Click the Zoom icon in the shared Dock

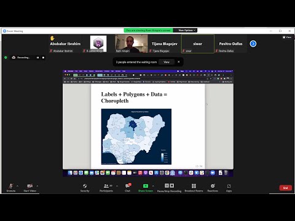[x=213, y=173]
